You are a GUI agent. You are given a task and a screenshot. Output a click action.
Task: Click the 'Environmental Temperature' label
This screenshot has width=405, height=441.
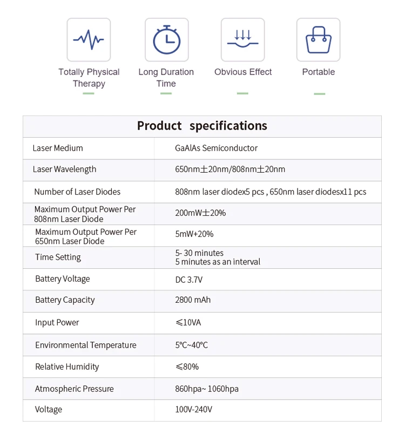(85, 345)
